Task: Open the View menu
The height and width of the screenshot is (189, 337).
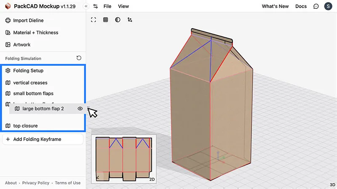Action: pyautogui.click(x=123, y=6)
